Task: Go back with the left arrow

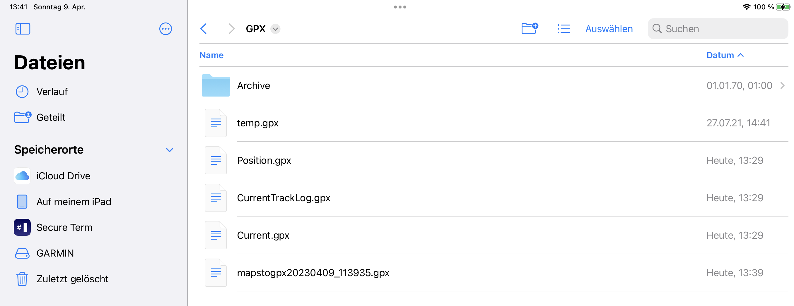Action: [204, 29]
